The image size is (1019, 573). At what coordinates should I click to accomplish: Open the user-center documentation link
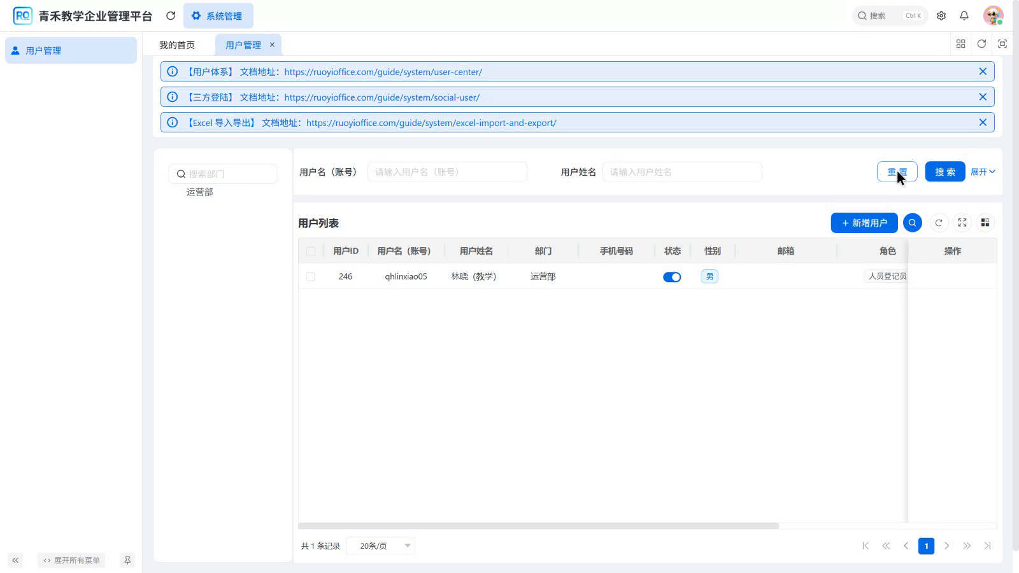[x=383, y=72]
